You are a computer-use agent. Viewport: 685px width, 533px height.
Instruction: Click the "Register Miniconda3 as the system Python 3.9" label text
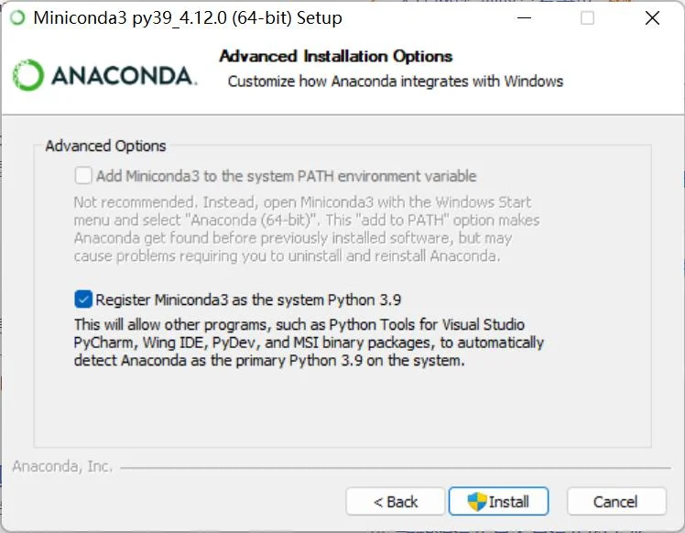tap(248, 299)
